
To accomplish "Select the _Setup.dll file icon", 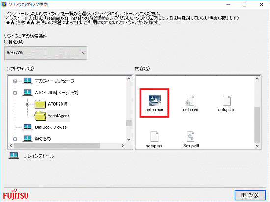I will [x=190, y=136].
